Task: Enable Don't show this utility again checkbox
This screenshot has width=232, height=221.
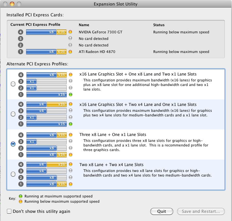Action: [x=9, y=211]
